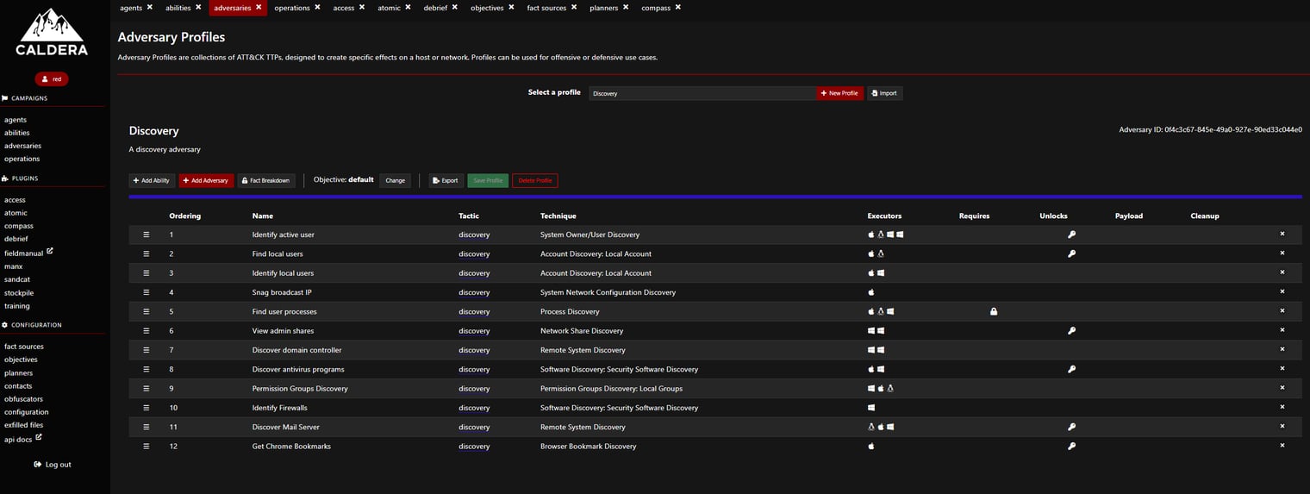Click the New Profile button

(x=839, y=93)
